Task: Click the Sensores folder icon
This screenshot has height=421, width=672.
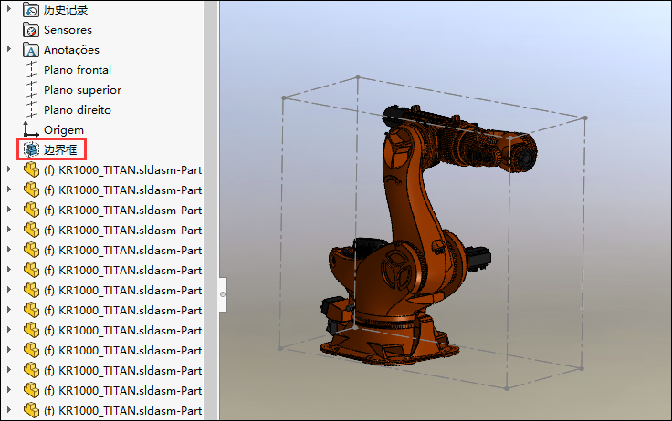Action: tap(31, 30)
